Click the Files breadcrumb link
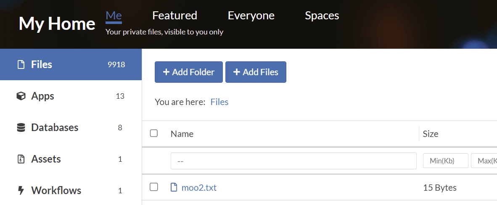The height and width of the screenshot is (205, 497). (x=219, y=102)
